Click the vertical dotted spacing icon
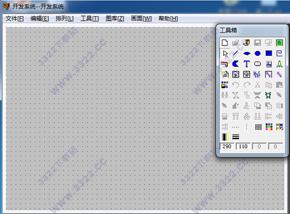The image size is (290, 214). (246, 127)
